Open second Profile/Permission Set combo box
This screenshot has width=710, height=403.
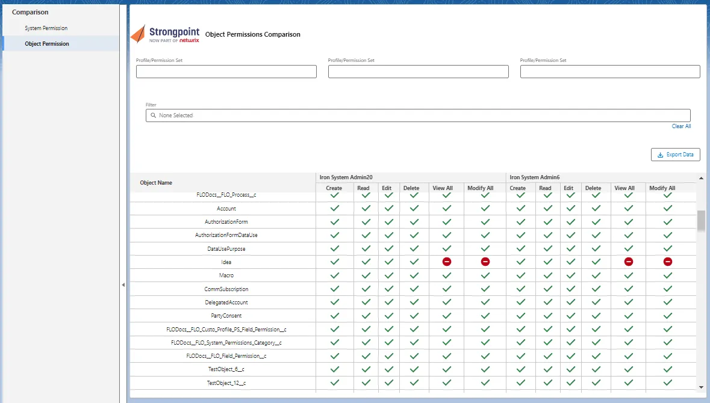point(419,72)
